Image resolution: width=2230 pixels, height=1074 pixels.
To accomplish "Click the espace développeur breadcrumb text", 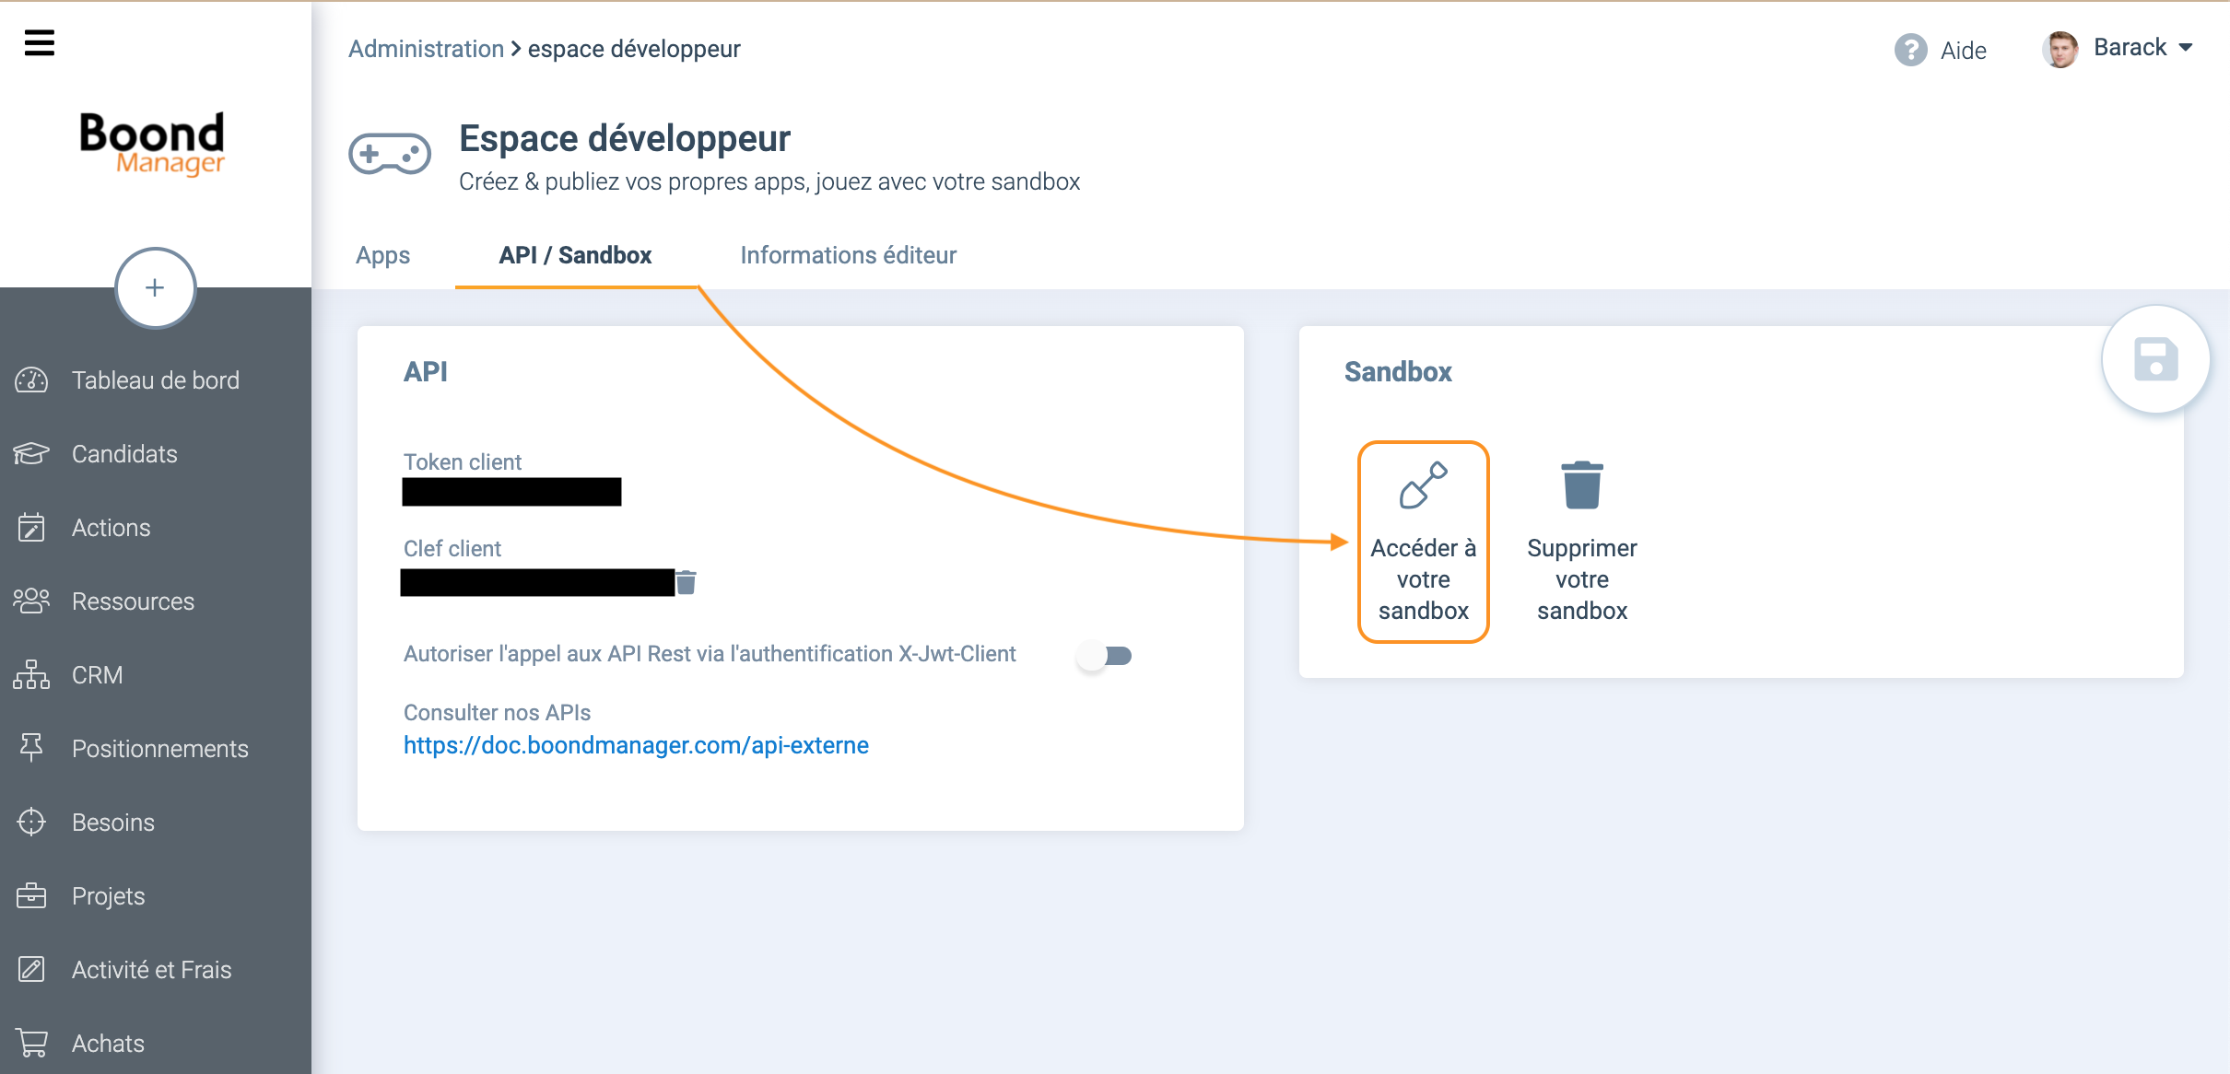I will (634, 49).
